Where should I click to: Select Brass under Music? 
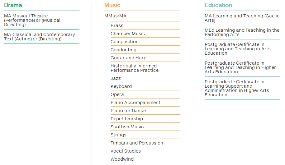[x=117, y=25]
